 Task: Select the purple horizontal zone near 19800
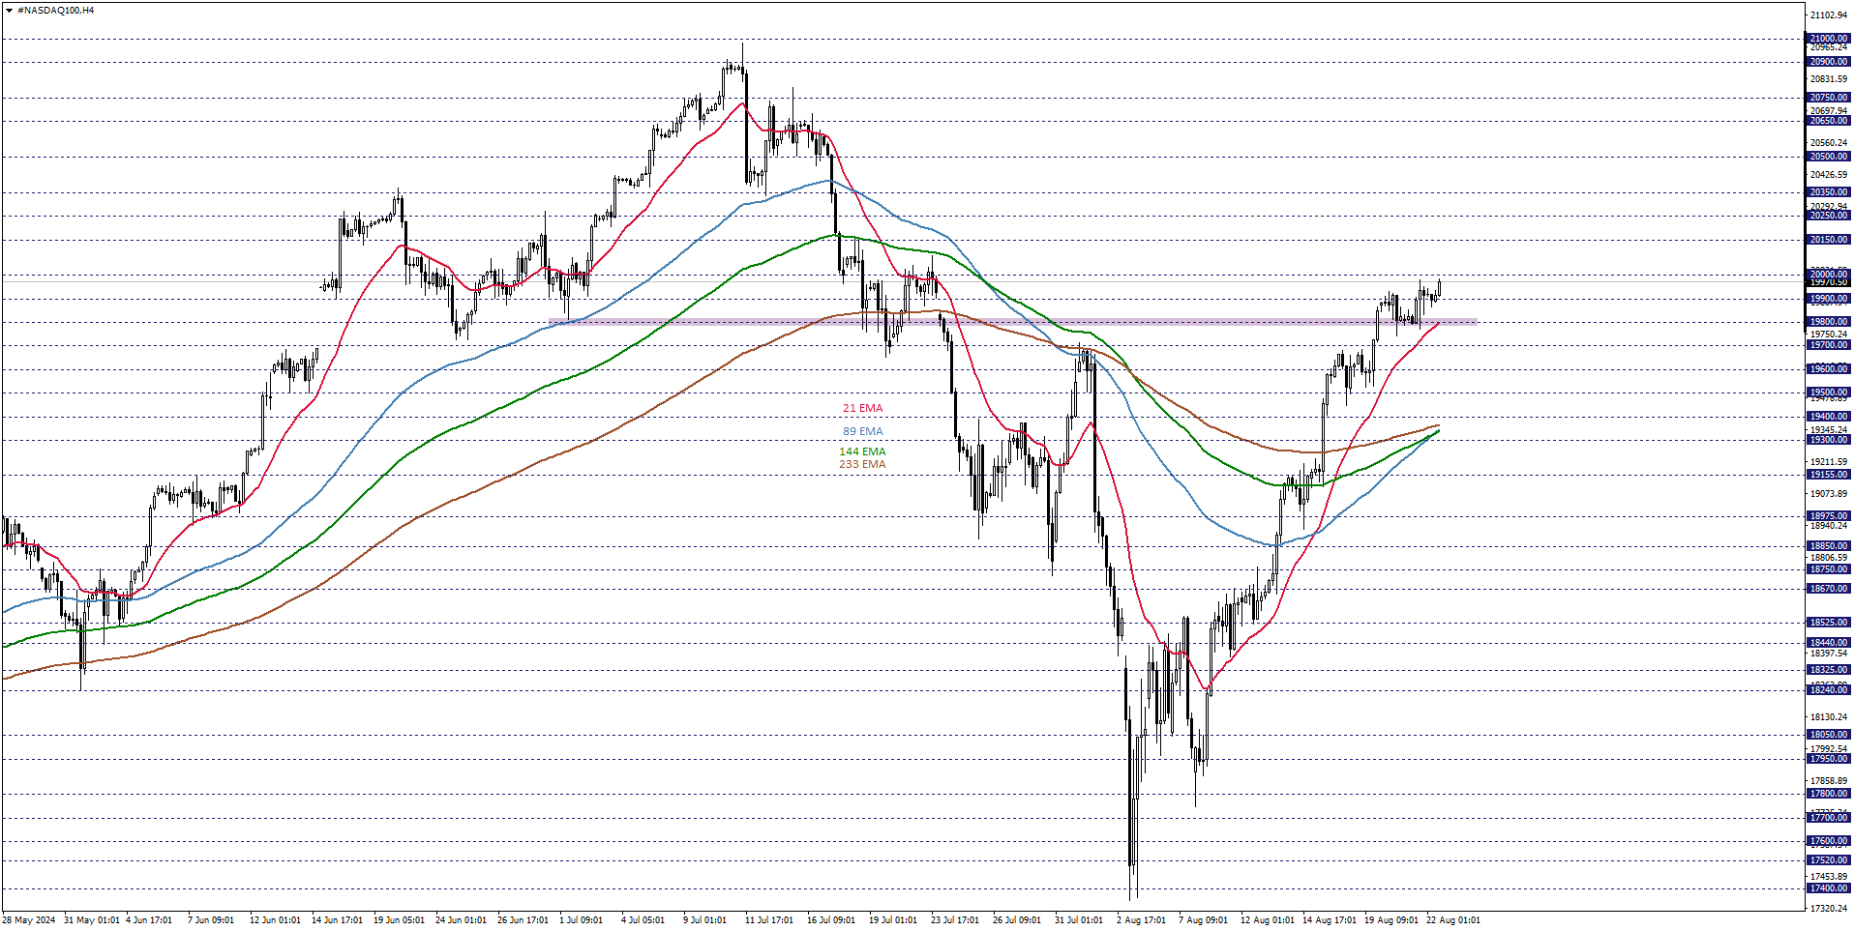pos(1013,322)
